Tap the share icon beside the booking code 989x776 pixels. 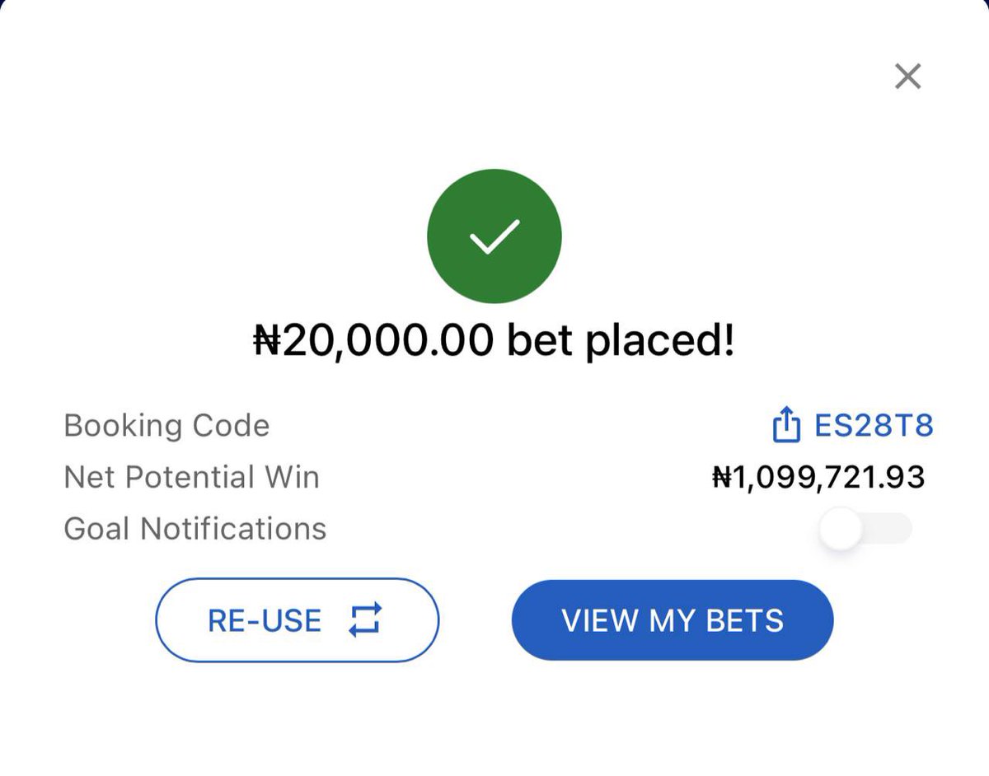(786, 425)
